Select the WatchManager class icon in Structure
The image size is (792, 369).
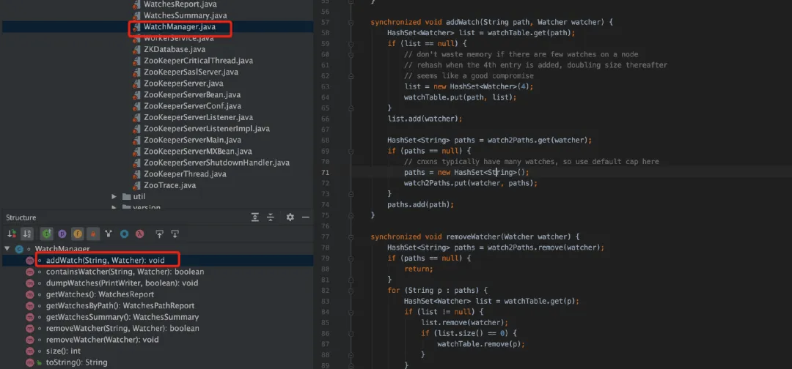pos(19,249)
